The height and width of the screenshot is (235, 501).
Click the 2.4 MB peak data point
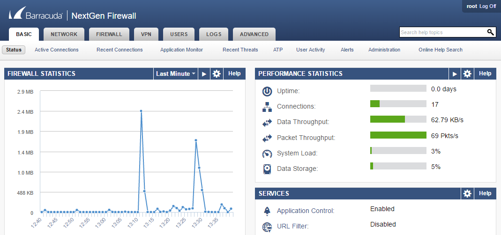click(141, 111)
